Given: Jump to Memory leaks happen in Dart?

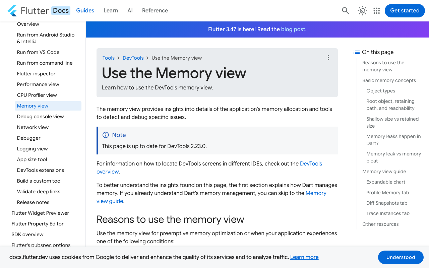Looking at the screenshot, I should [x=393, y=140].
